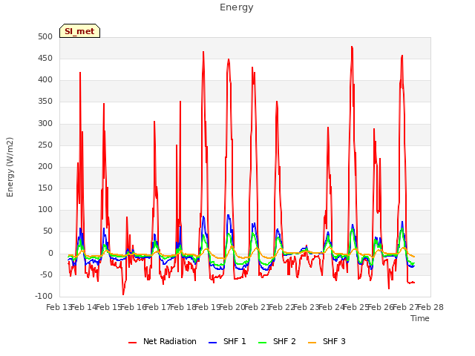Click the 200 y-axis tick label

point(45,166)
